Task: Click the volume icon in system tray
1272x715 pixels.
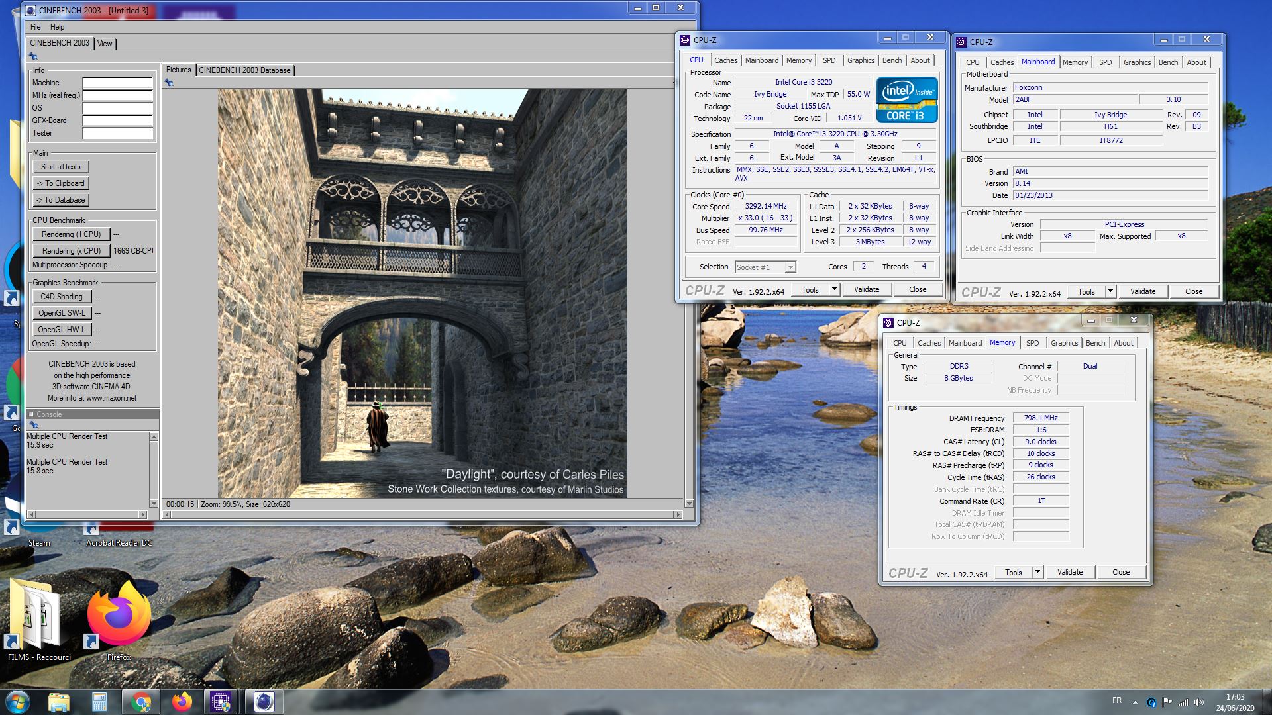Action: 1198,702
